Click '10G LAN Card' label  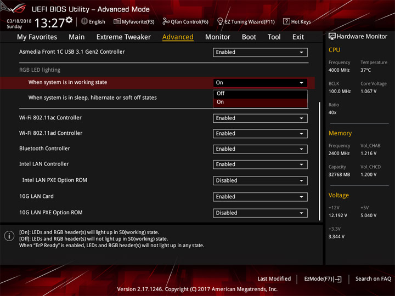tap(37, 196)
